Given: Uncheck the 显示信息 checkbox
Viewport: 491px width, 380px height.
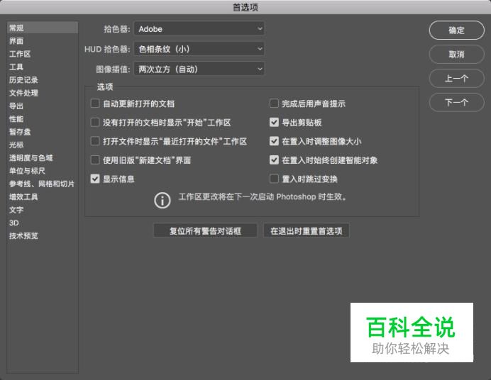Looking at the screenshot, I should tap(95, 179).
